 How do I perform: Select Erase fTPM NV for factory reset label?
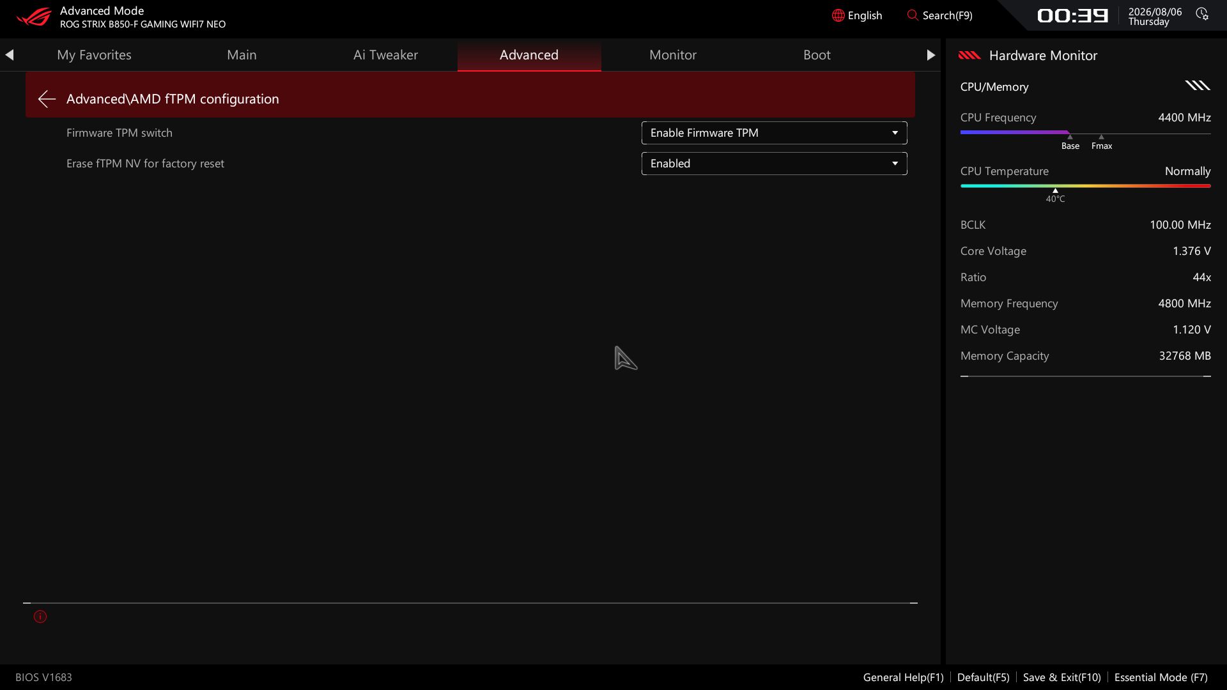[x=145, y=164]
